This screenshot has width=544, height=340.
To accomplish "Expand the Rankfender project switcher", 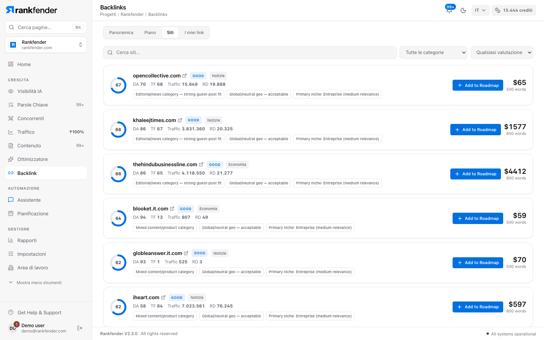I will coord(46,45).
